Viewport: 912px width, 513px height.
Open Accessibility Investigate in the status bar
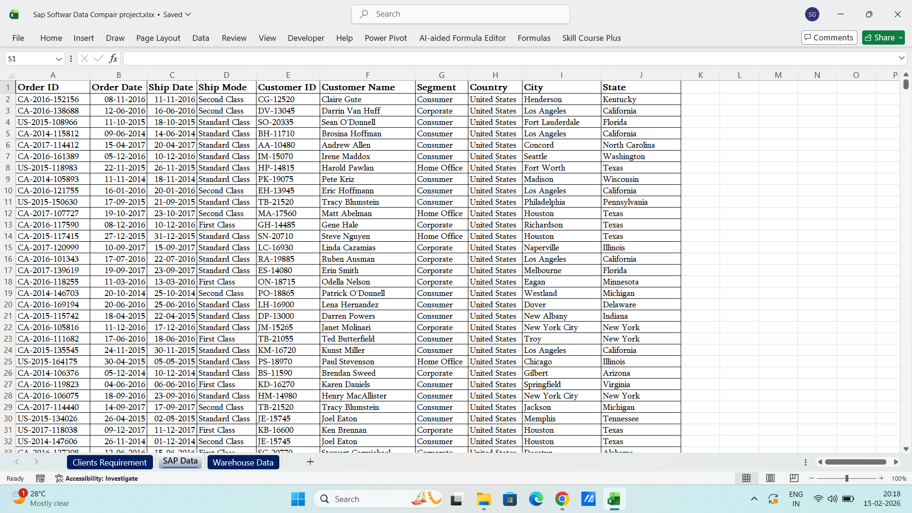pos(96,478)
